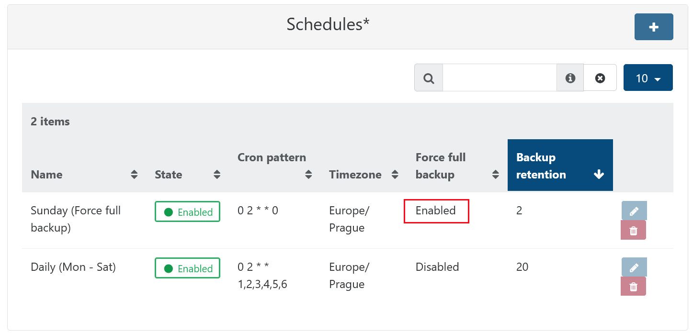The height and width of the screenshot is (333, 693).
Task: Click the search info icon
Action: click(570, 78)
